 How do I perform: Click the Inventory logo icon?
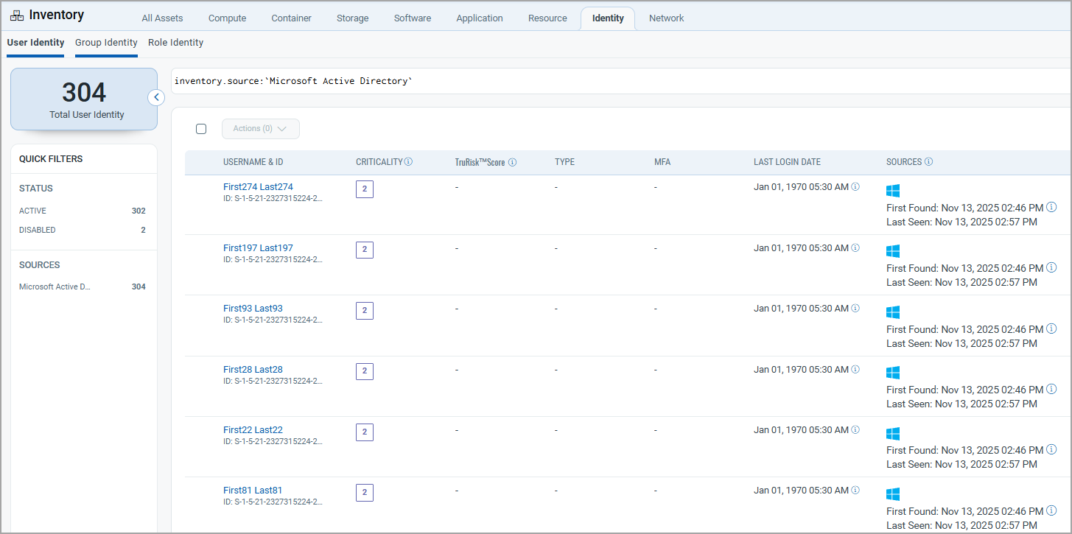point(17,15)
